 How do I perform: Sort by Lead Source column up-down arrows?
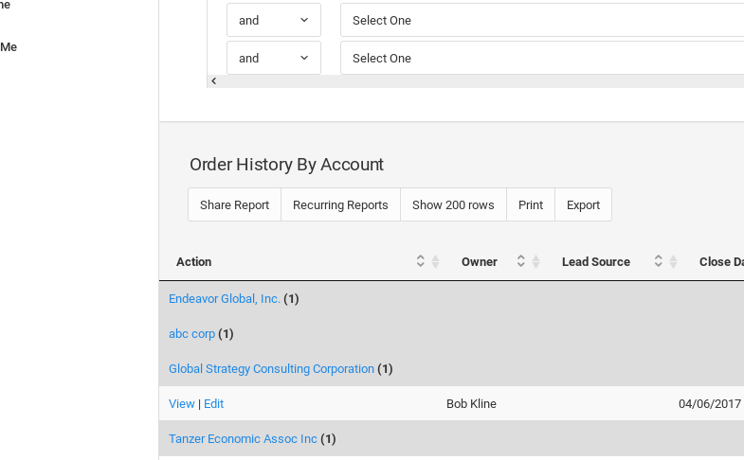click(x=658, y=261)
